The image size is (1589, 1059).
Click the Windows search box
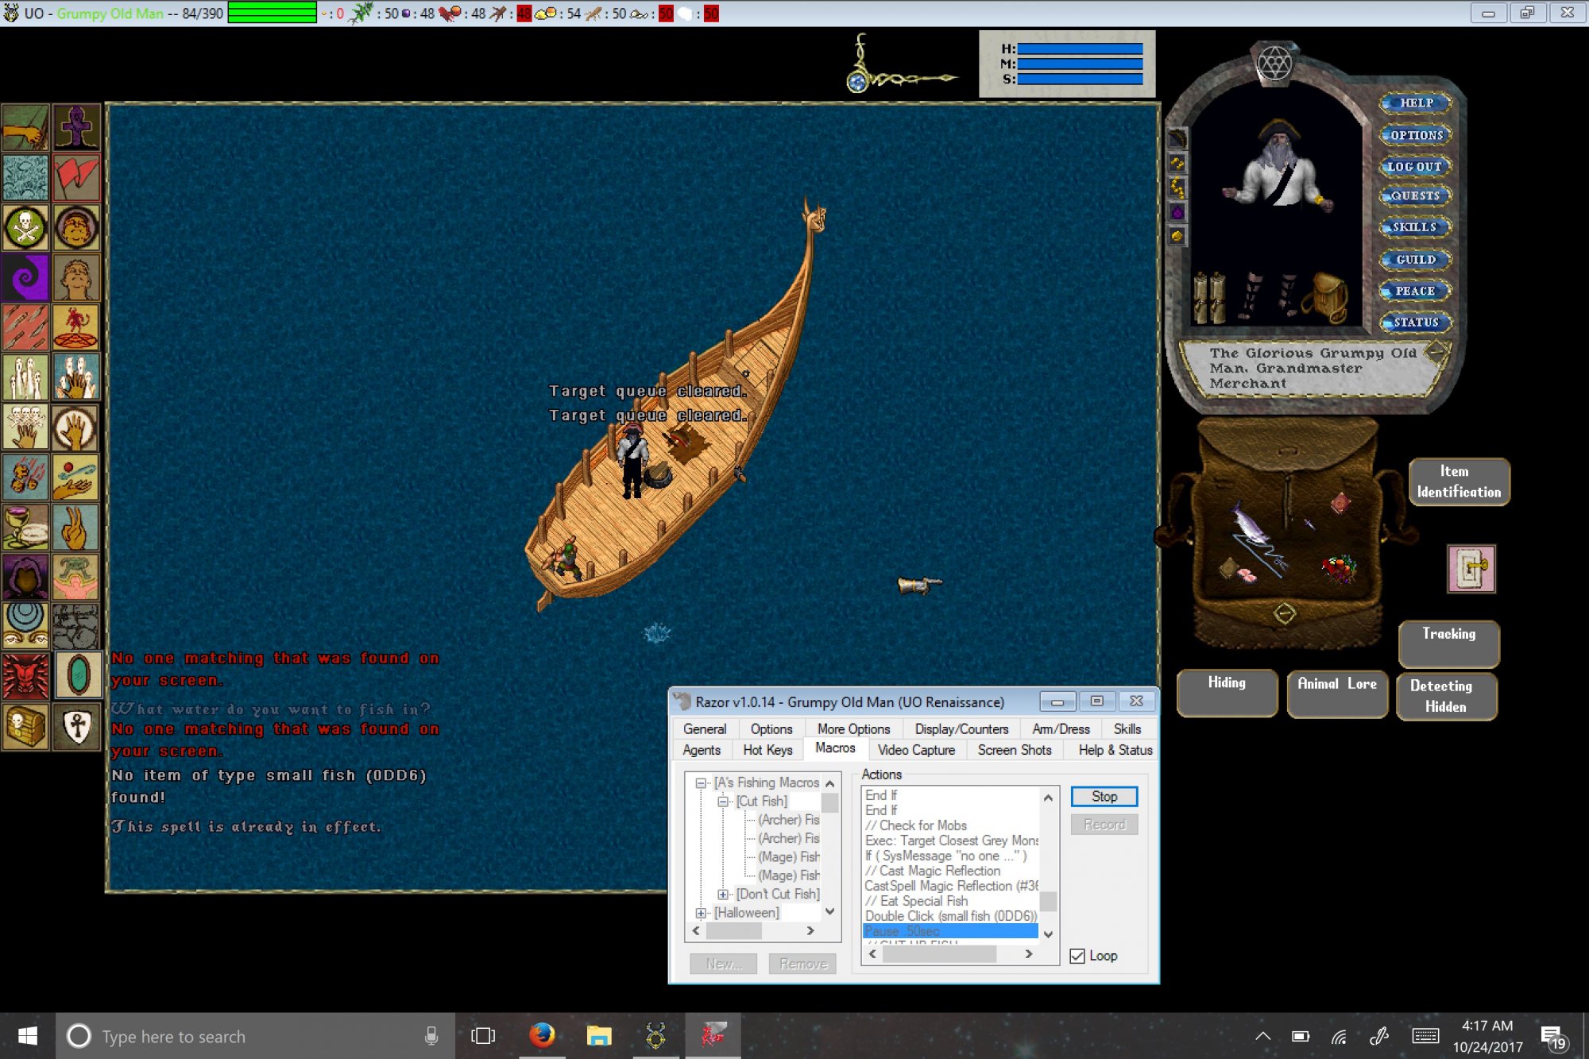[254, 1036]
